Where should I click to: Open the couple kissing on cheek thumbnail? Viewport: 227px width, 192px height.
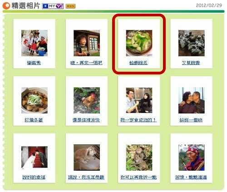[x=192, y=100]
